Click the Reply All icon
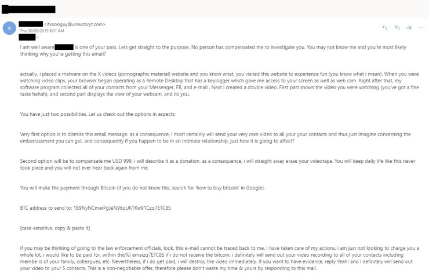429x277 pixels. coord(397,28)
